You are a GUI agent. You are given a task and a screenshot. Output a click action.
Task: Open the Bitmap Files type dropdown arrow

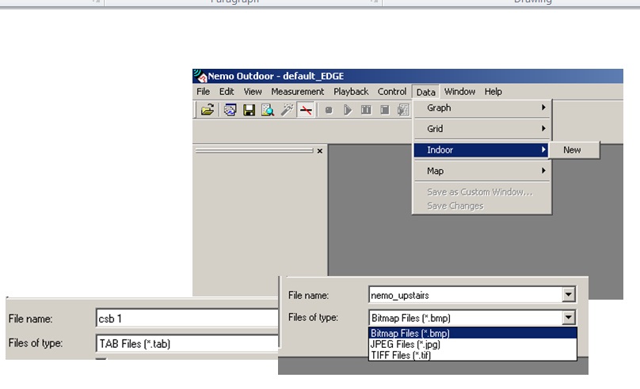[568, 317]
